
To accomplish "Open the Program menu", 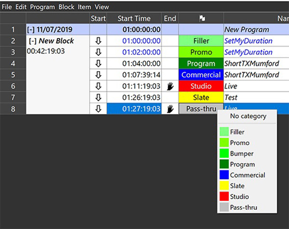I will (42, 7).
